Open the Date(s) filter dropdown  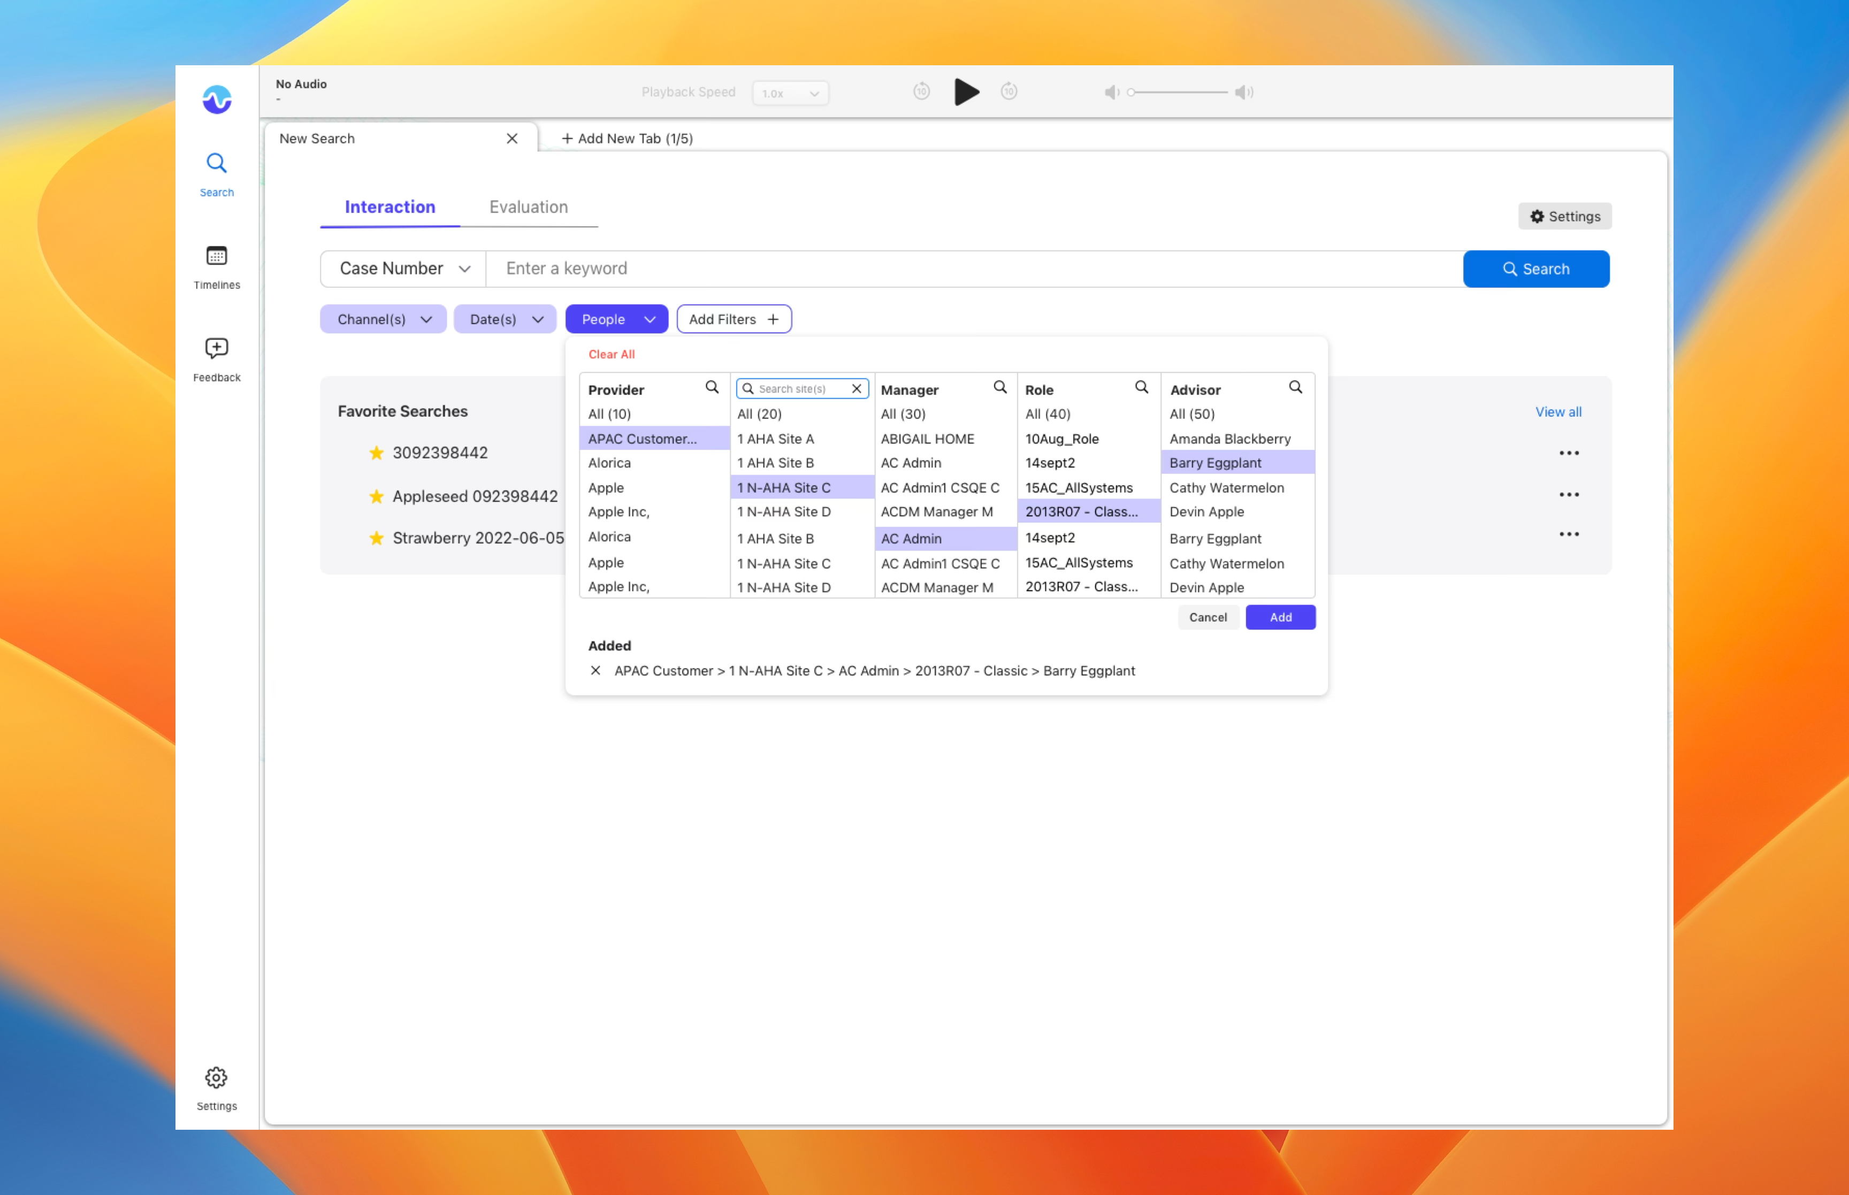coord(505,319)
